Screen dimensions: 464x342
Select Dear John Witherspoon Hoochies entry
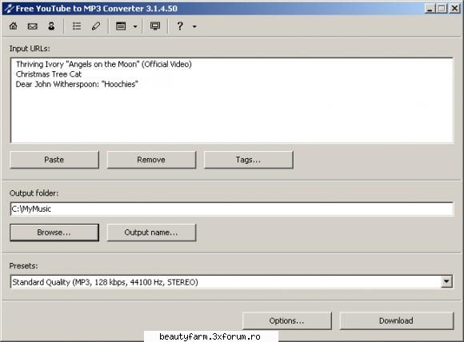click(77, 84)
